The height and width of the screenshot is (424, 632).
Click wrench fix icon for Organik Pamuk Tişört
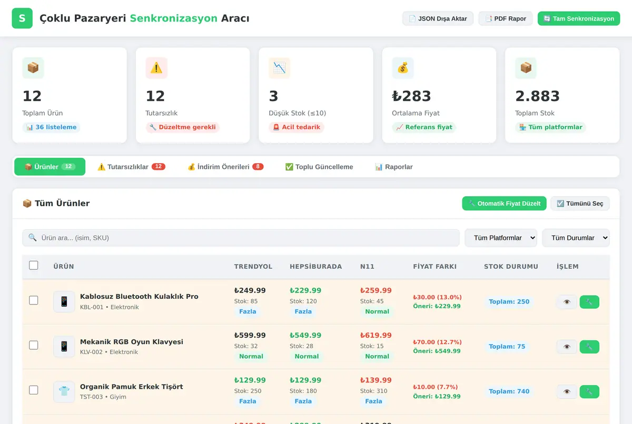589,391
